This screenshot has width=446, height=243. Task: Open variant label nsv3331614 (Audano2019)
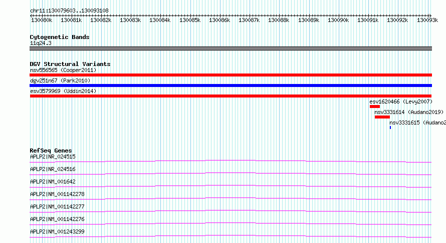tap(409, 112)
